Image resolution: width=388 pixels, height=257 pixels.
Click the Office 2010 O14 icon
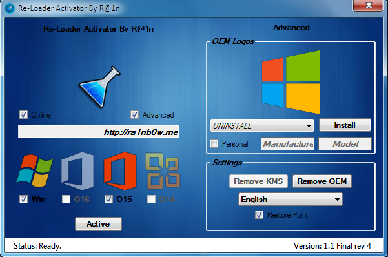tap(163, 171)
